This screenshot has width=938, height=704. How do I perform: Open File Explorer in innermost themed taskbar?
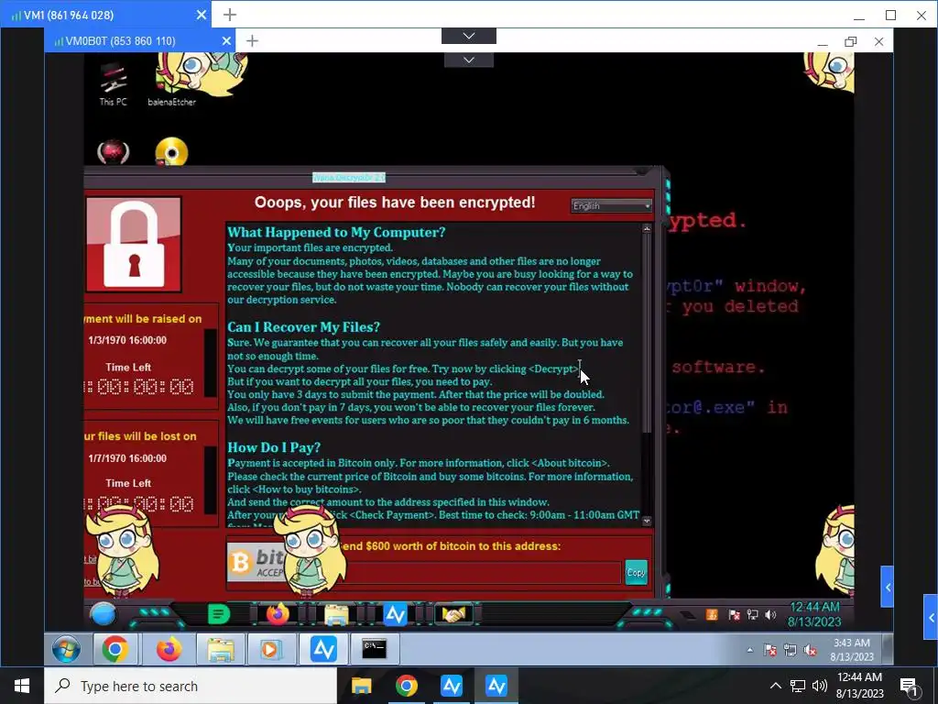[336, 615]
